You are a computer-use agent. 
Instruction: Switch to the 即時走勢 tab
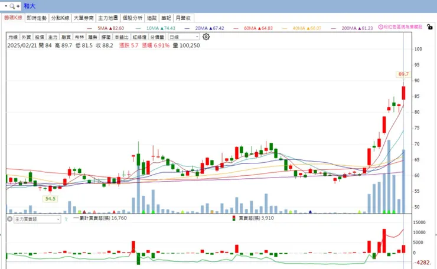point(37,18)
